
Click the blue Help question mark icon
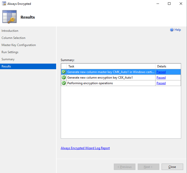tap(172, 30)
